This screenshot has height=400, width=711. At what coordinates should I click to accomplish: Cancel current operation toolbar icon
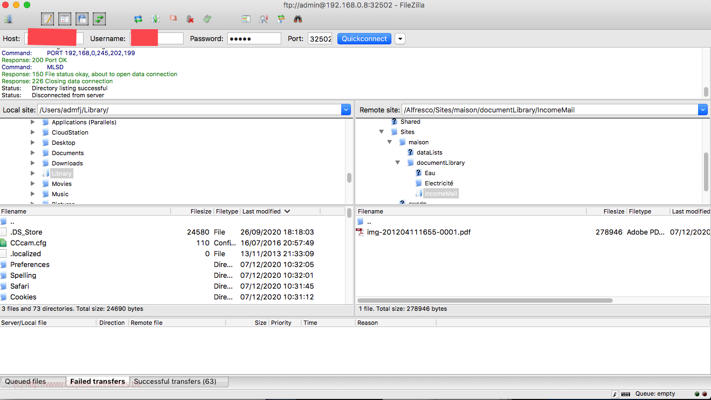point(173,19)
